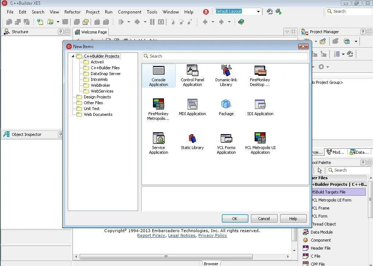Choose VCL Forms Application item
The width and height of the screenshot is (373, 266).
226,144
